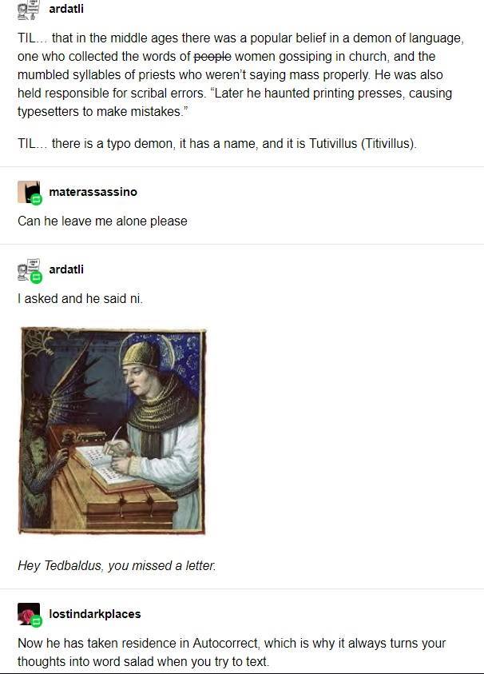This screenshot has height=674, width=484.
Task: Open the ardatli username at top
Action: pyautogui.click(x=66, y=9)
